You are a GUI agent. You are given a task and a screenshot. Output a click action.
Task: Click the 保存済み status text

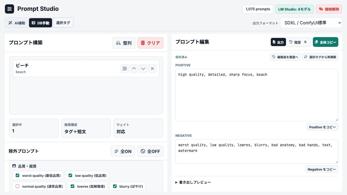tap(181, 57)
